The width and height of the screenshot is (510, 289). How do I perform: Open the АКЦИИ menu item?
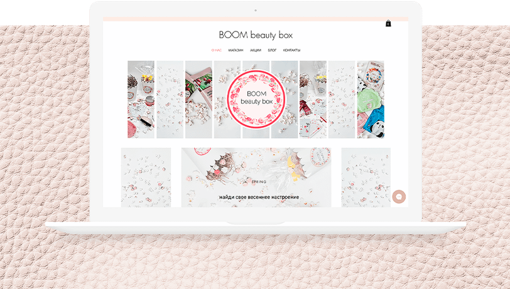pos(256,50)
